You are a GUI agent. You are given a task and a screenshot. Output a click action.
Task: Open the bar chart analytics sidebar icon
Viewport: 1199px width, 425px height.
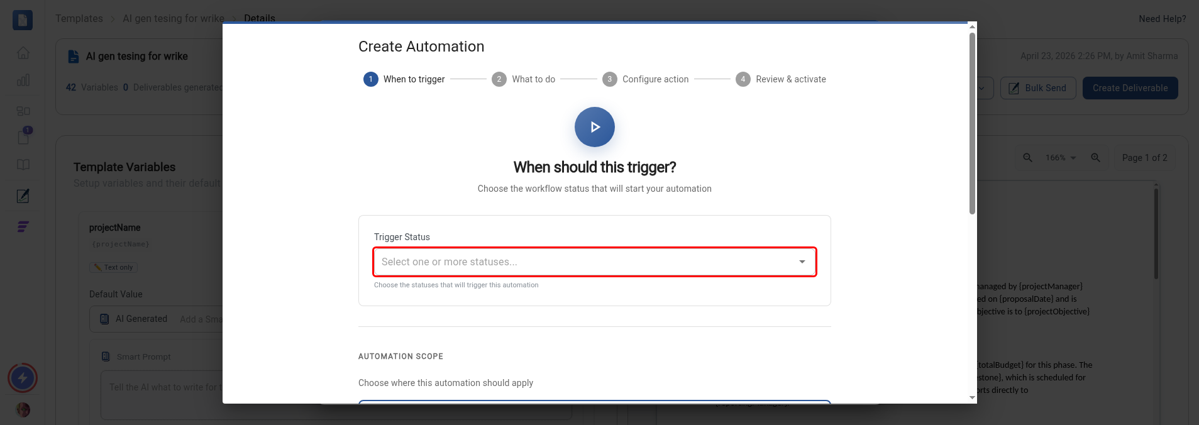(23, 80)
